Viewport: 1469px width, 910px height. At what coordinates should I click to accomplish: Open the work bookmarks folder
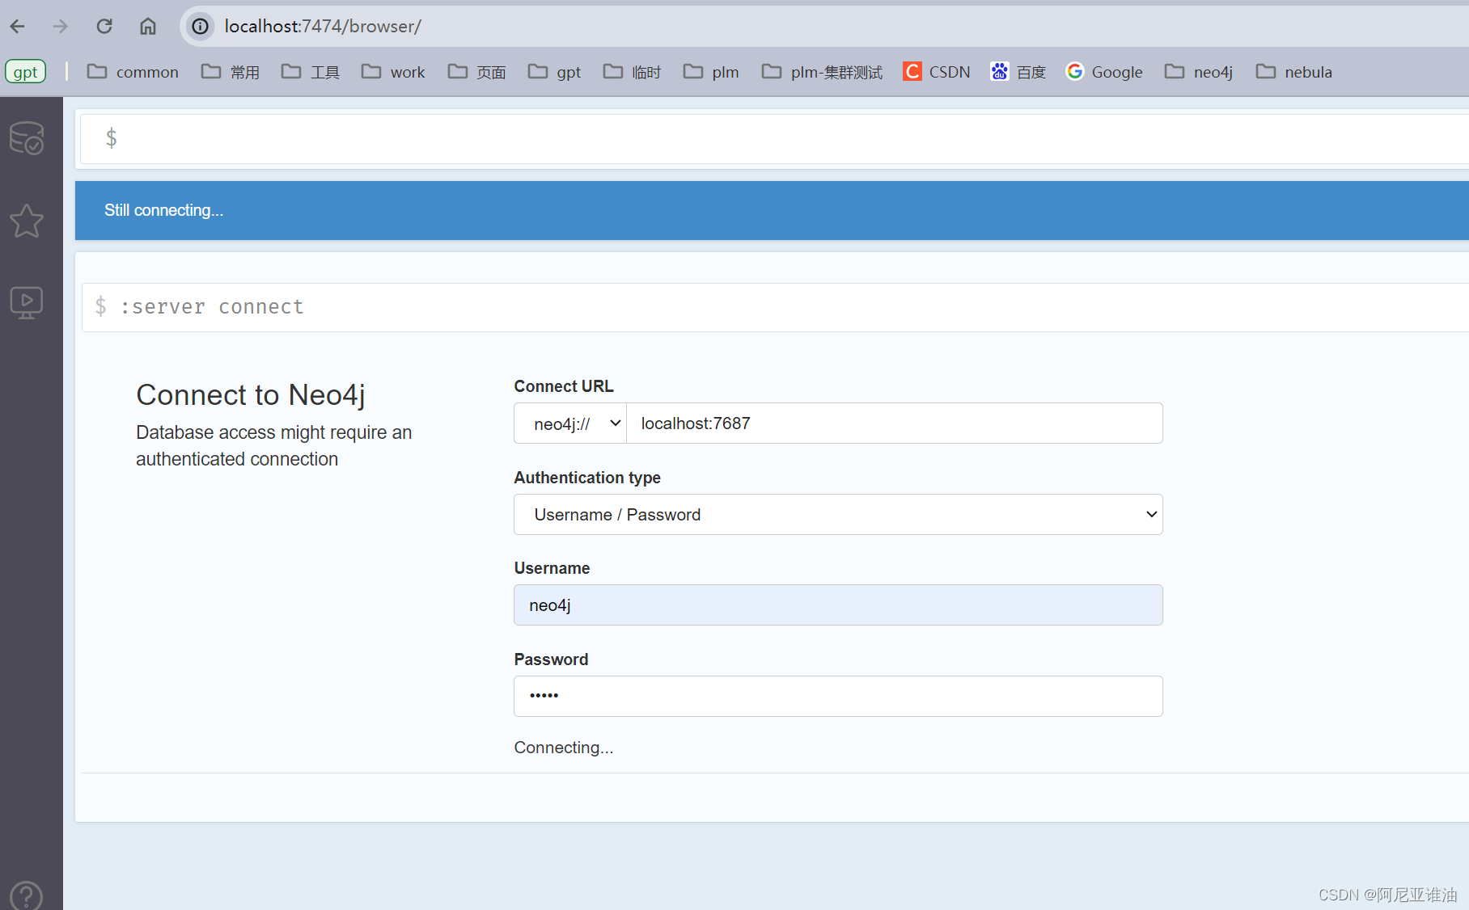[x=393, y=72]
